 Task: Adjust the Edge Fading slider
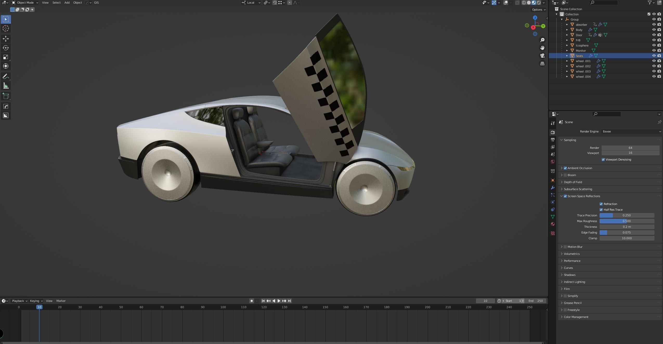627,233
